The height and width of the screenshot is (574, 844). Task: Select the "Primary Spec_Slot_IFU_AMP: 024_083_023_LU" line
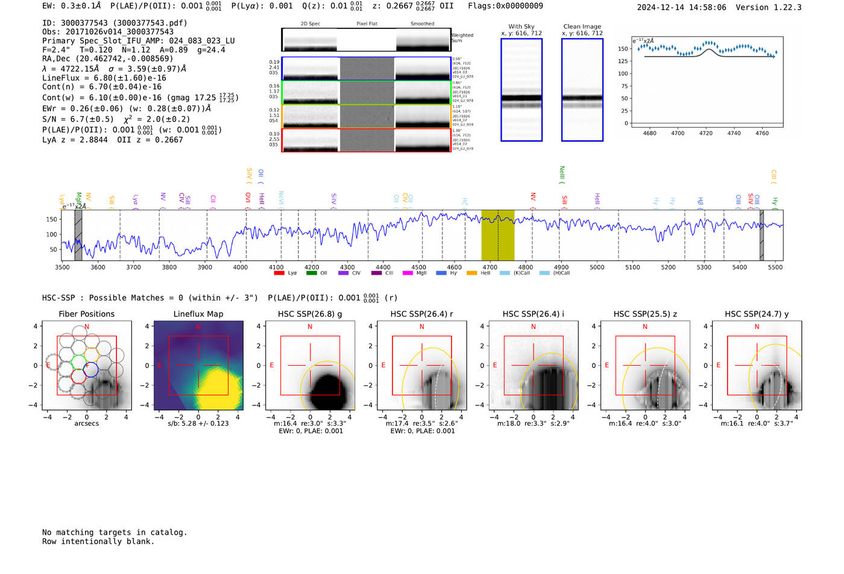[x=139, y=41]
